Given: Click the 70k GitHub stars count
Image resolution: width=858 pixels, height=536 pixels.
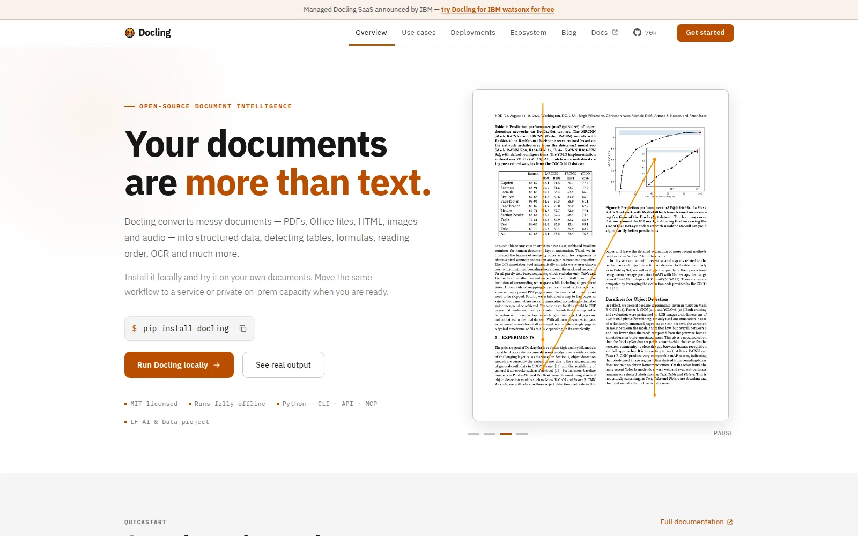Looking at the screenshot, I should coord(650,33).
